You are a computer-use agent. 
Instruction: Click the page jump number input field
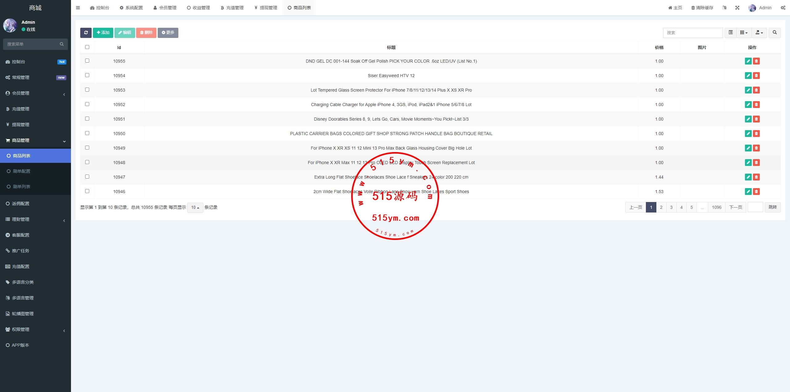click(755, 207)
